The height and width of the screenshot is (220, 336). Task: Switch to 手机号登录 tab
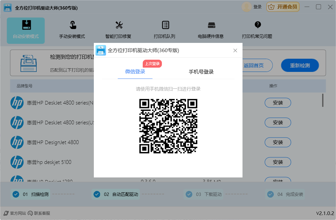pos(201,72)
